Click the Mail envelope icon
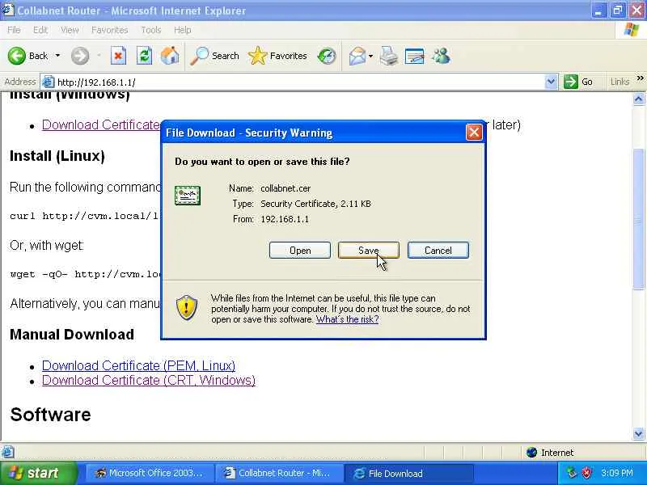This screenshot has height=485, width=647. 357,56
